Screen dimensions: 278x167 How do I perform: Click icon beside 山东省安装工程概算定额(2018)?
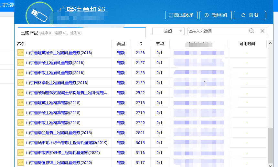(x=21, y=113)
